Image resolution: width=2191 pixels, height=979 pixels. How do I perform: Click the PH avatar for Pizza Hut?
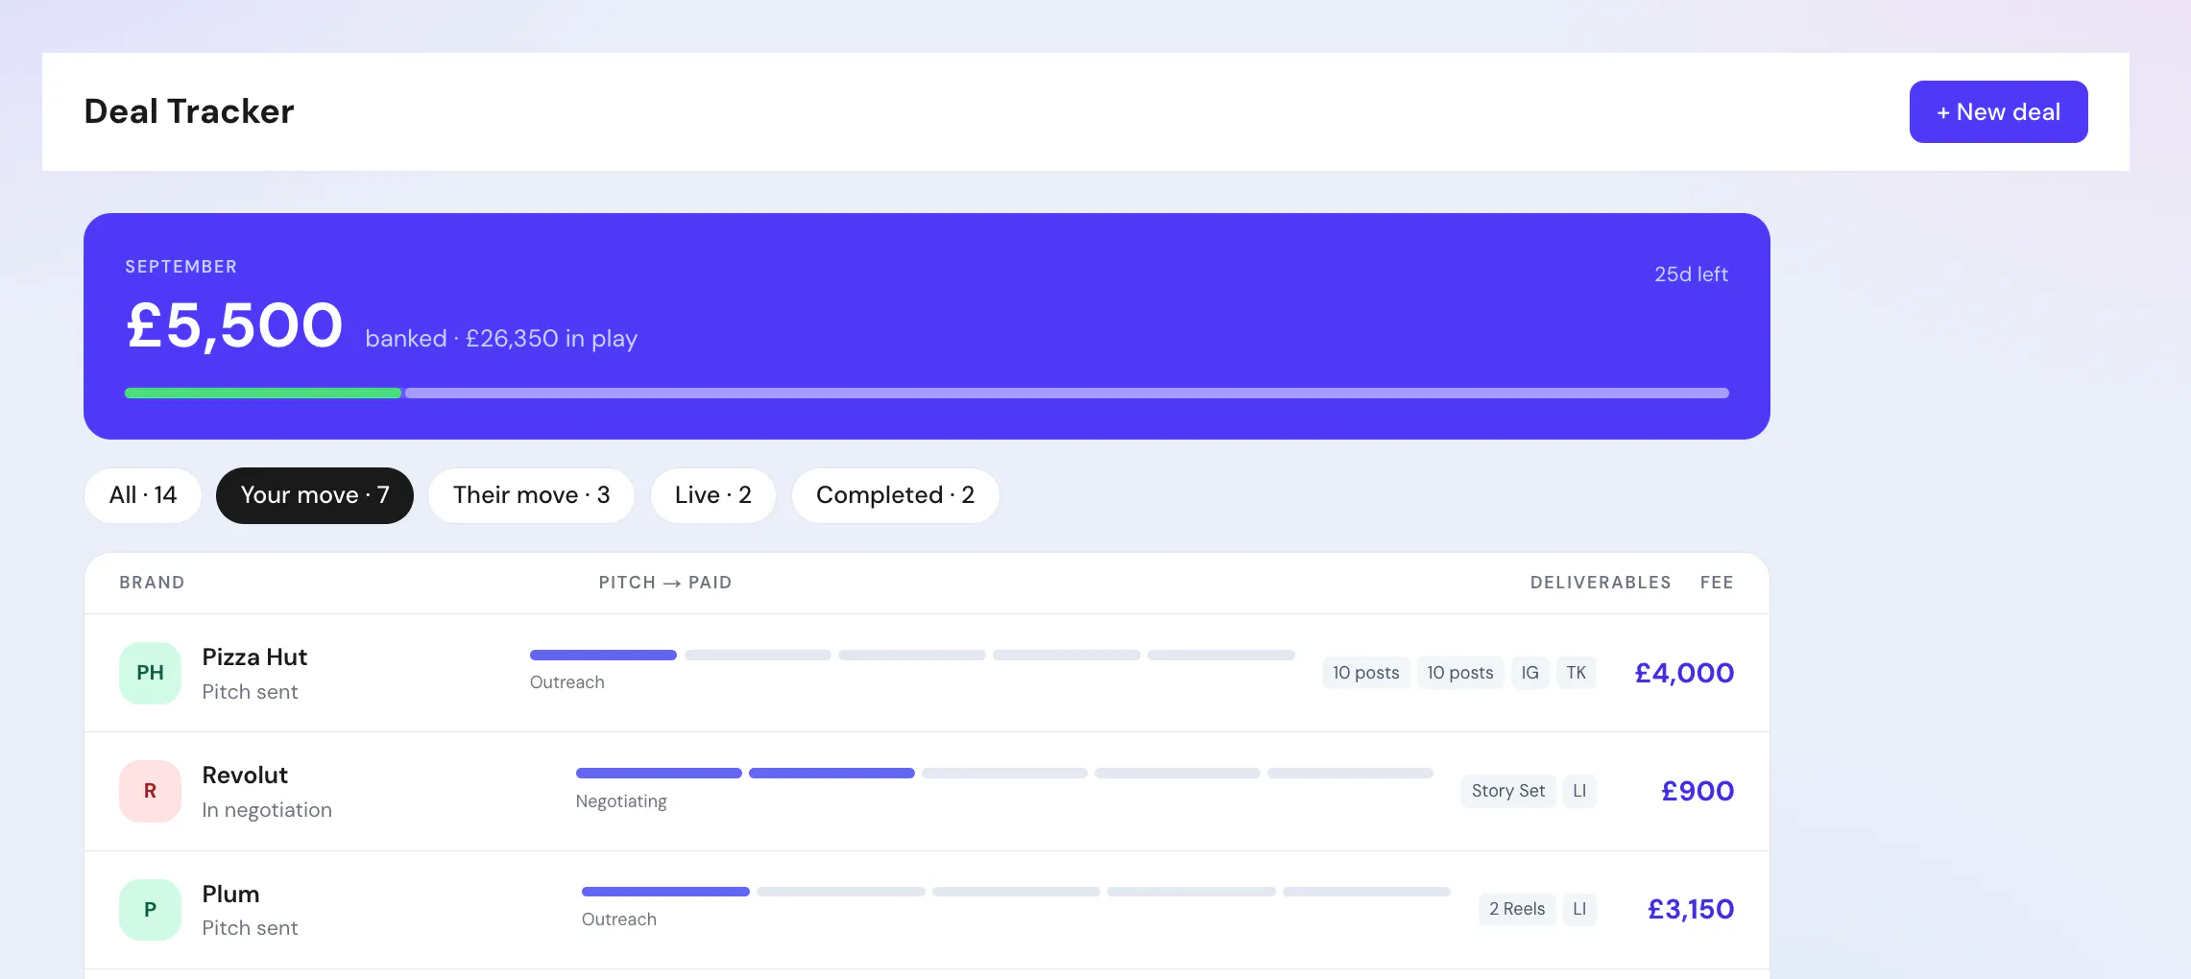pyautogui.click(x=150, y=673)
